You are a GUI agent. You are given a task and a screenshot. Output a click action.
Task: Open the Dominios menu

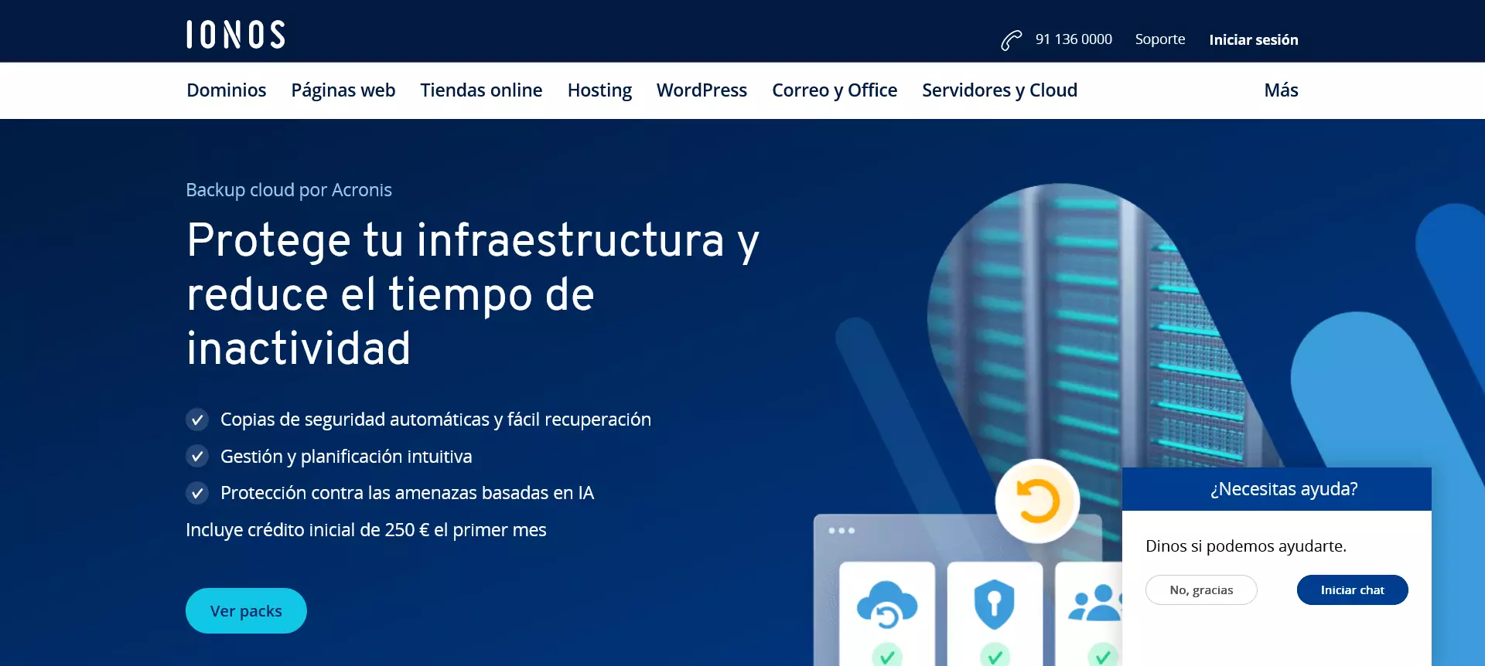(227, 90)
